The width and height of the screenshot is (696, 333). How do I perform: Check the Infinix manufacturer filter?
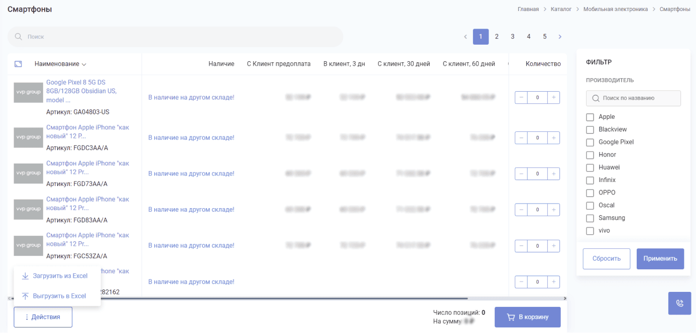click(590, 180)
